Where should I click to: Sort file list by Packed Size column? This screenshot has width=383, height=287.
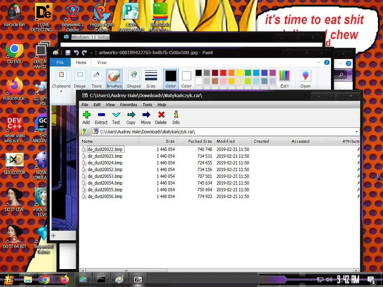[195, 141]
